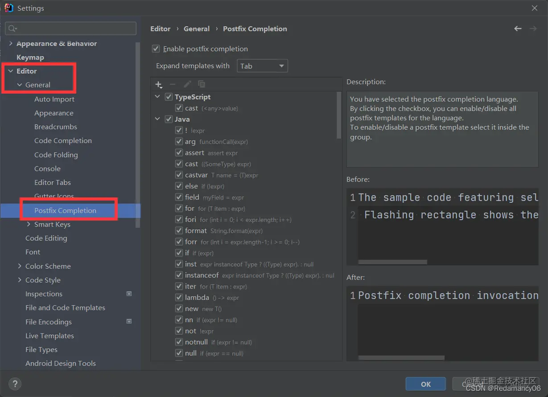Collapse the Editor section arrow
The width and height of the screenshot is (548, 397).
click(11, 71)
